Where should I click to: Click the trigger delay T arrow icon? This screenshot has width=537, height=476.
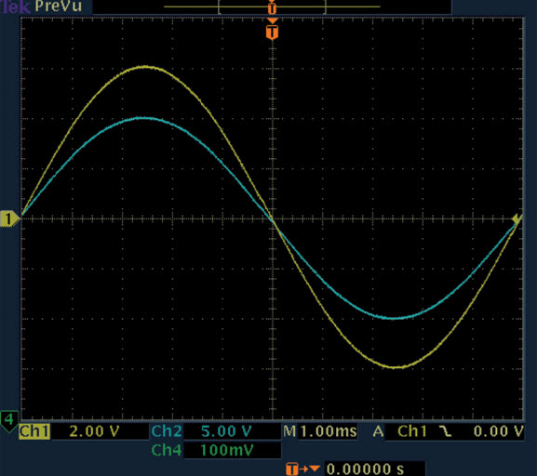(x=302, y=469)
